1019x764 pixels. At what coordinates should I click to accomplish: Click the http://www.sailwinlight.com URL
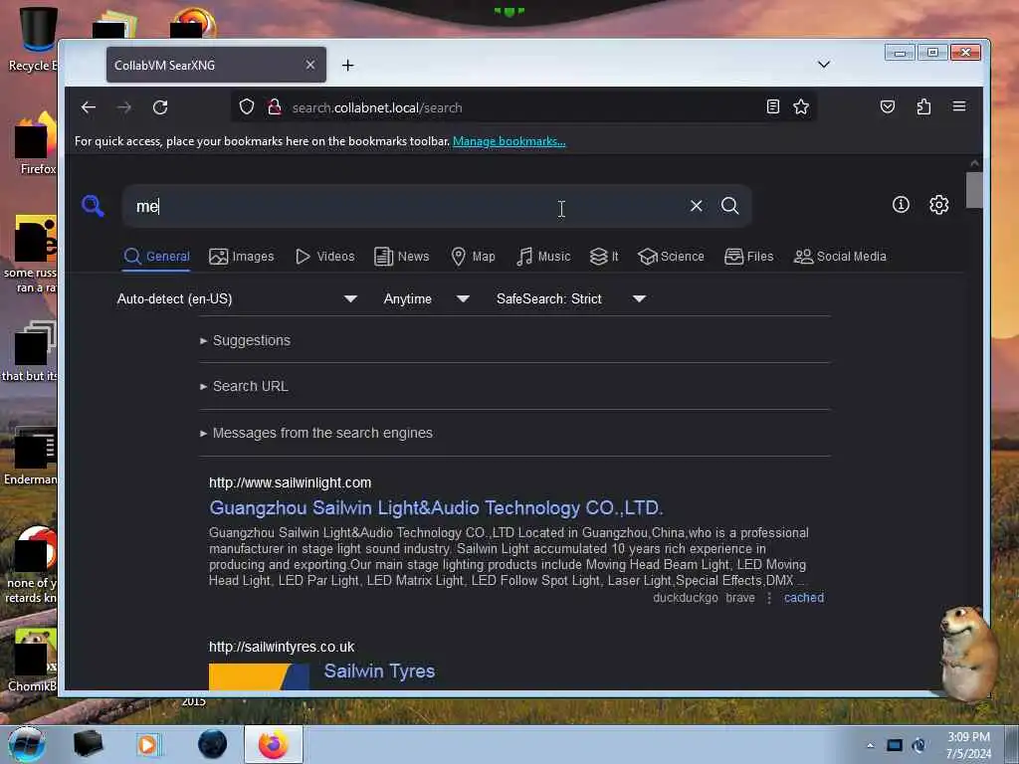tap(290, 482)
